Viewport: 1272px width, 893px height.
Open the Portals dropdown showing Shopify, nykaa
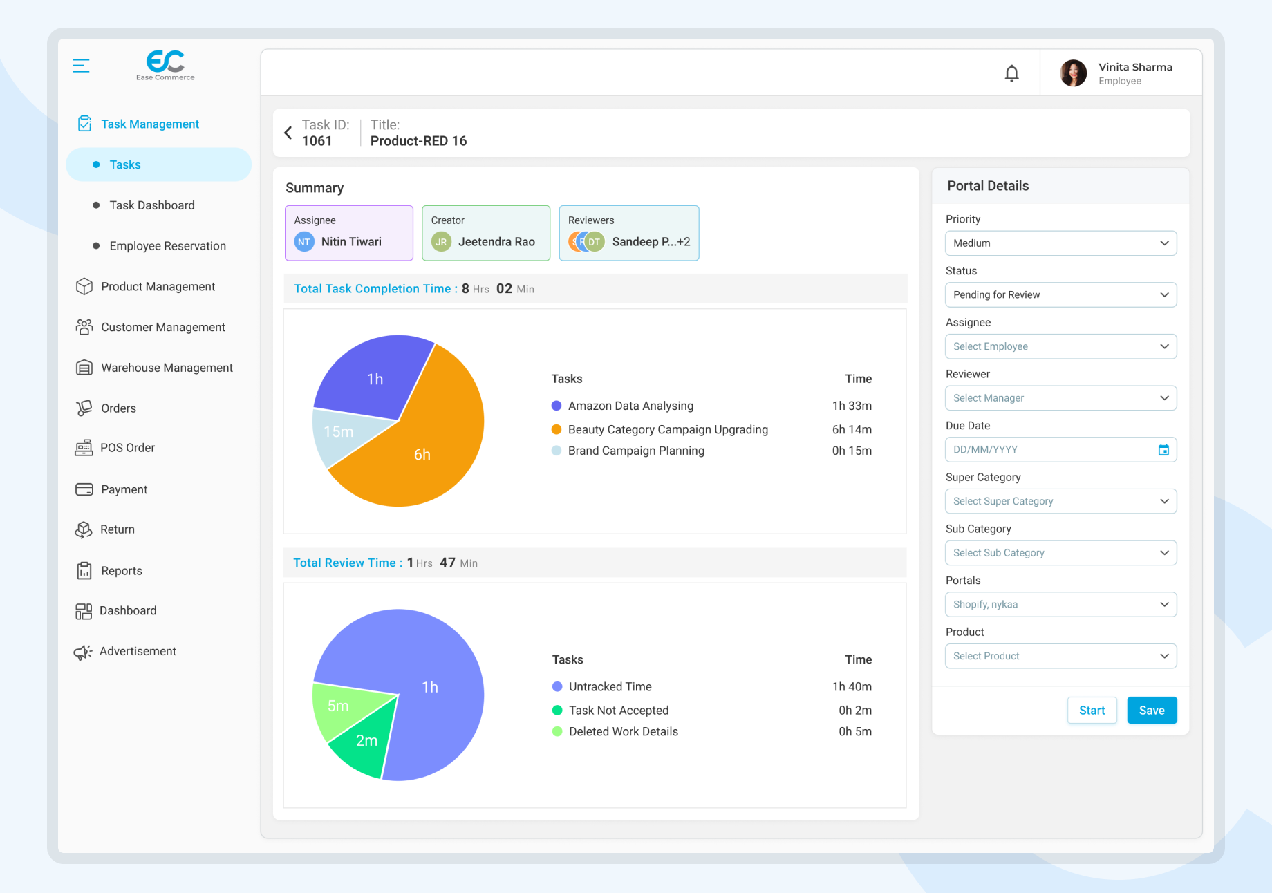click(x=1060, y=605)
